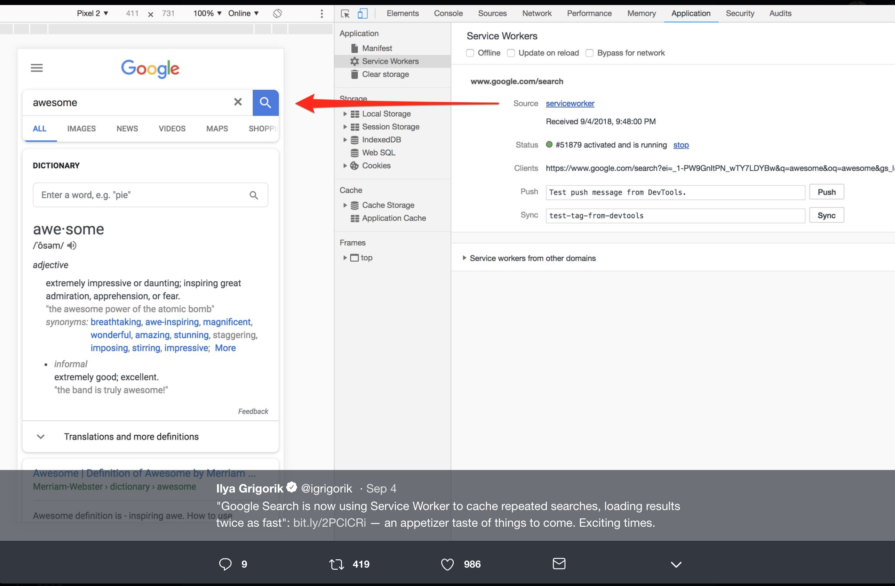Expand the Cookies tree
895x586 pixels.
coord(345,166)
